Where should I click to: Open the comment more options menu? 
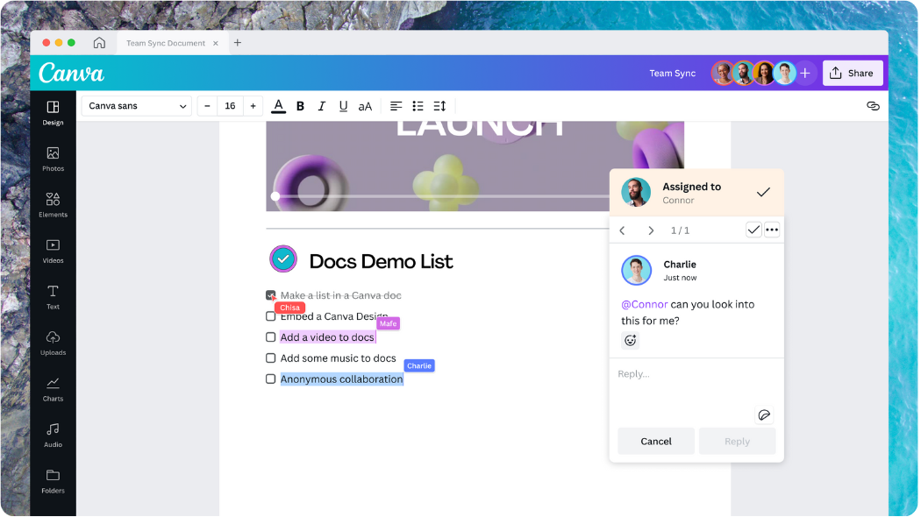pos(772,230)
